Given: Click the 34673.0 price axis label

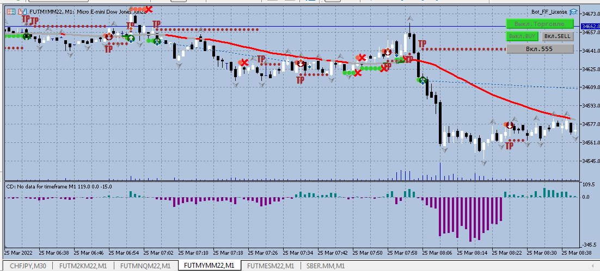Looking at the screenshot, I should click(x=590, y=14).
